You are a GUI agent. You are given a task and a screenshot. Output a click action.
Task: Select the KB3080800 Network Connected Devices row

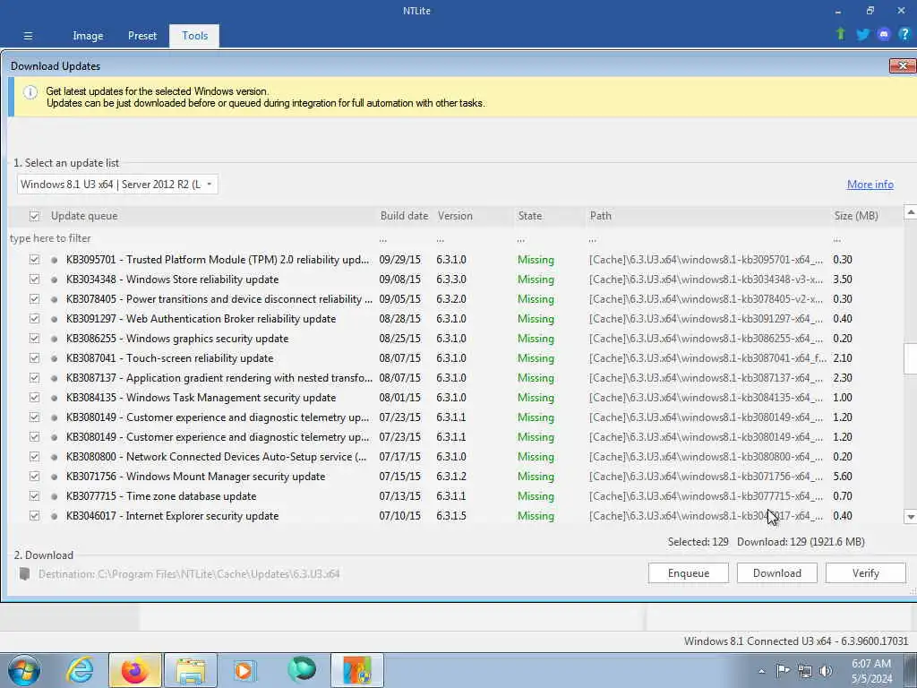point(456,457)
